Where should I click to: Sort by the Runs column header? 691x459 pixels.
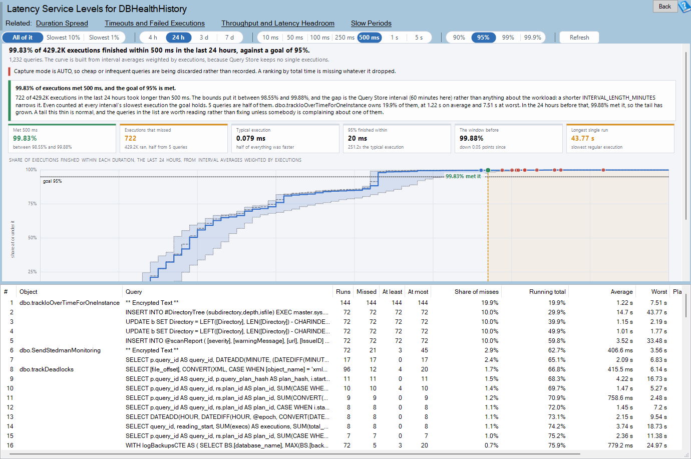(x=343, y=292)
